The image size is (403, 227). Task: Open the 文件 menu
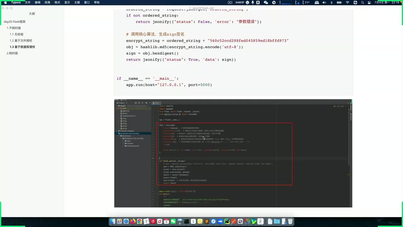28,3
